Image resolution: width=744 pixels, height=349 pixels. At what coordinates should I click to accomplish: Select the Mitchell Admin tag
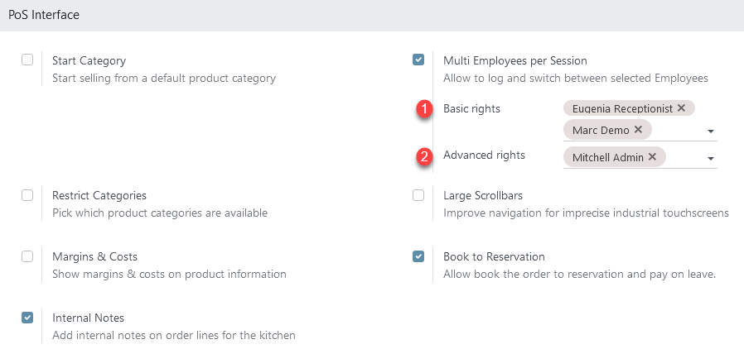(608, 157)
